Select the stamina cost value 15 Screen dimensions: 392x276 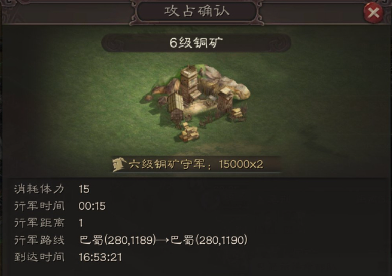coord(84,189)
